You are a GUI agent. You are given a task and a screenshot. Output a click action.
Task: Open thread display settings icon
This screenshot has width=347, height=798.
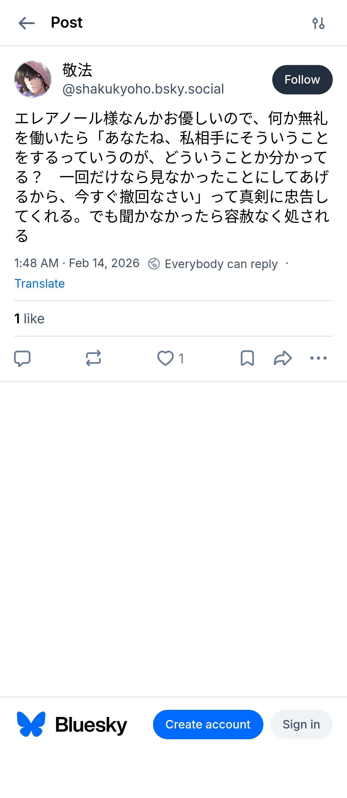pyautogui.click(x=318, y=23)
